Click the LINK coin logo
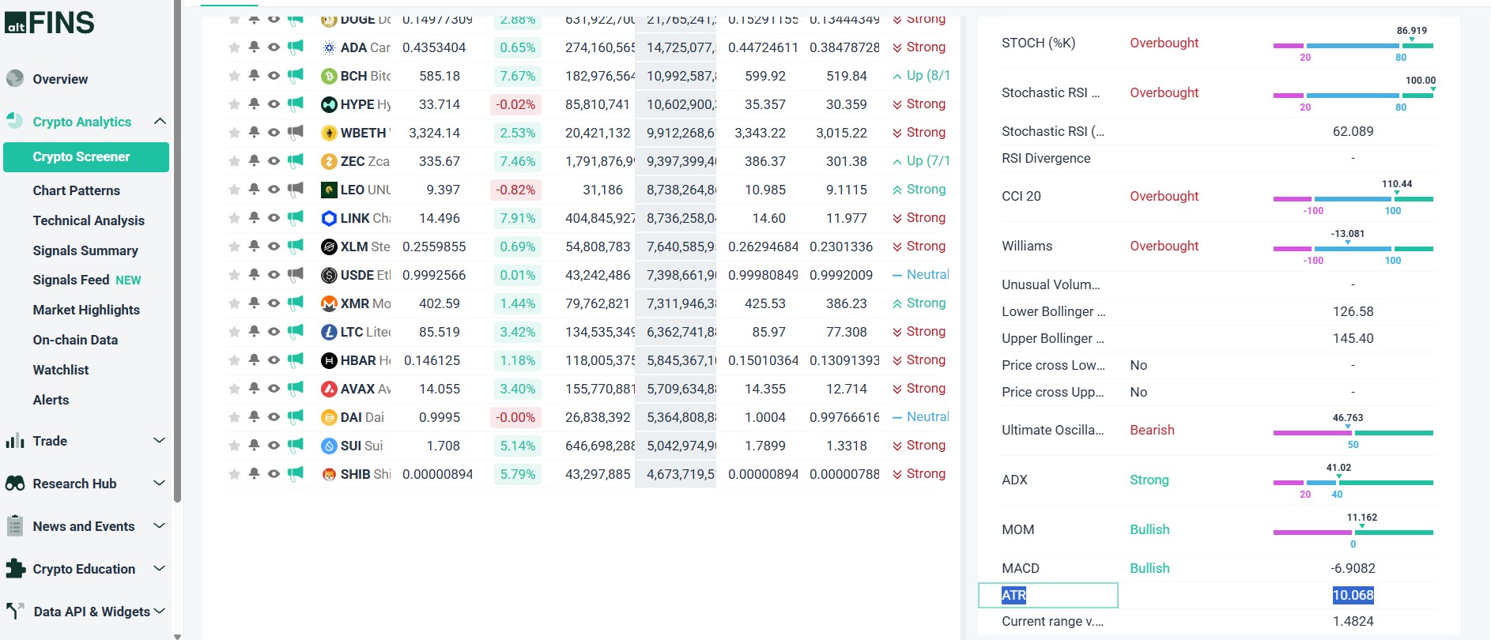The image size is (1491, 640). pyautogui.click(x=329, y=218)
